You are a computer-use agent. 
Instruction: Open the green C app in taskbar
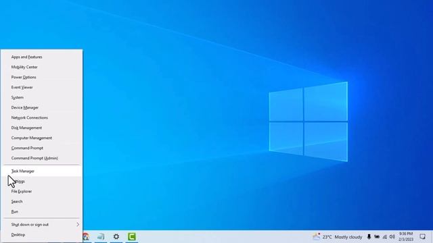[132, 237]
